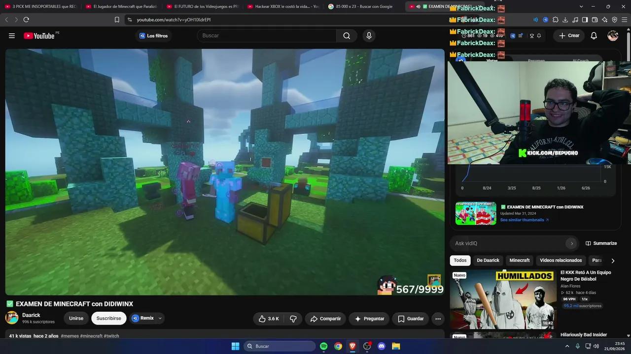Submit search with the magnifier button
631x354 pixels.
(x=347, y=35)
